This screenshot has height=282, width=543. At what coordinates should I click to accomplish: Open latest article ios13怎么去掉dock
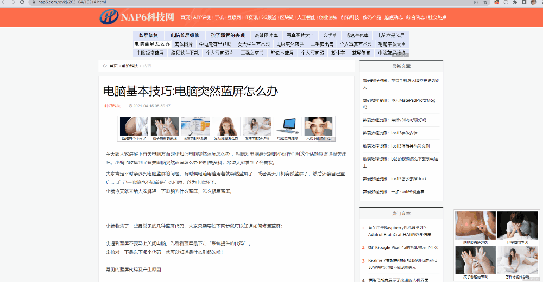395,179
